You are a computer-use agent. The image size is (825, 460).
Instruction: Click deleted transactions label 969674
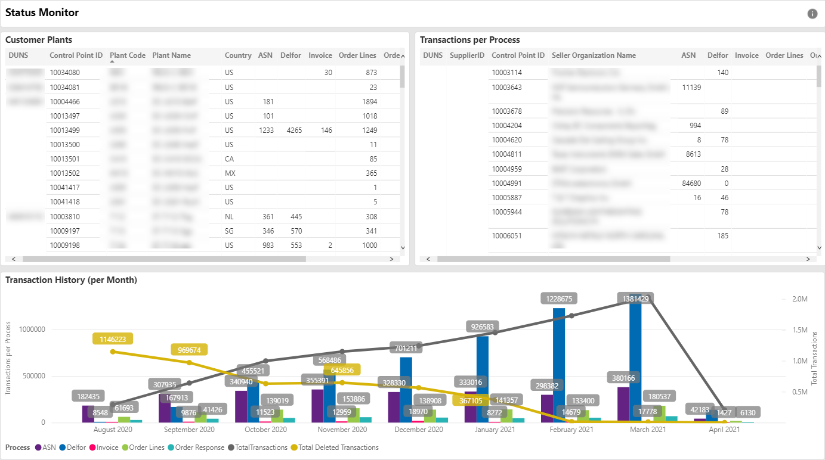tap(189, 350)
